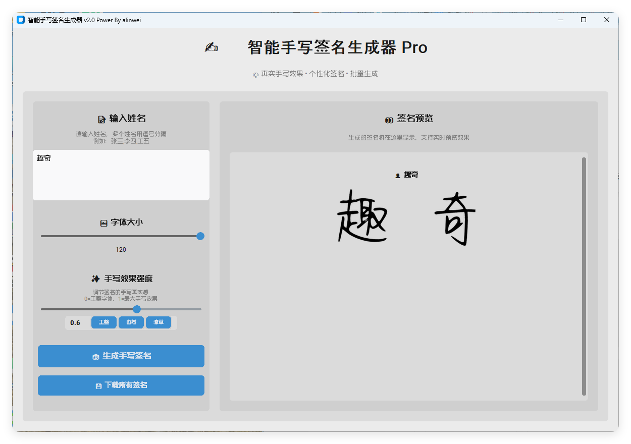Click the document icon next to 输入姓名 heading

pos(101,118)
